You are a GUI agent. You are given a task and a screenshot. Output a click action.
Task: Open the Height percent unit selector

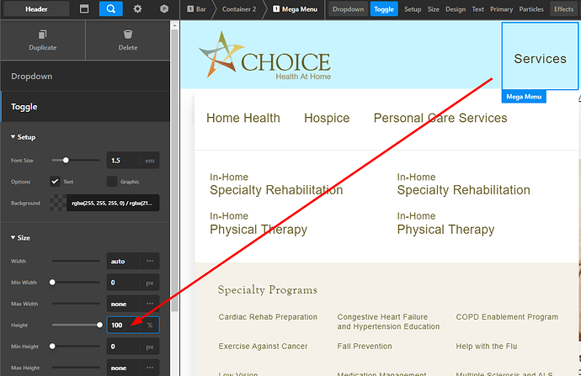point(150,325)
